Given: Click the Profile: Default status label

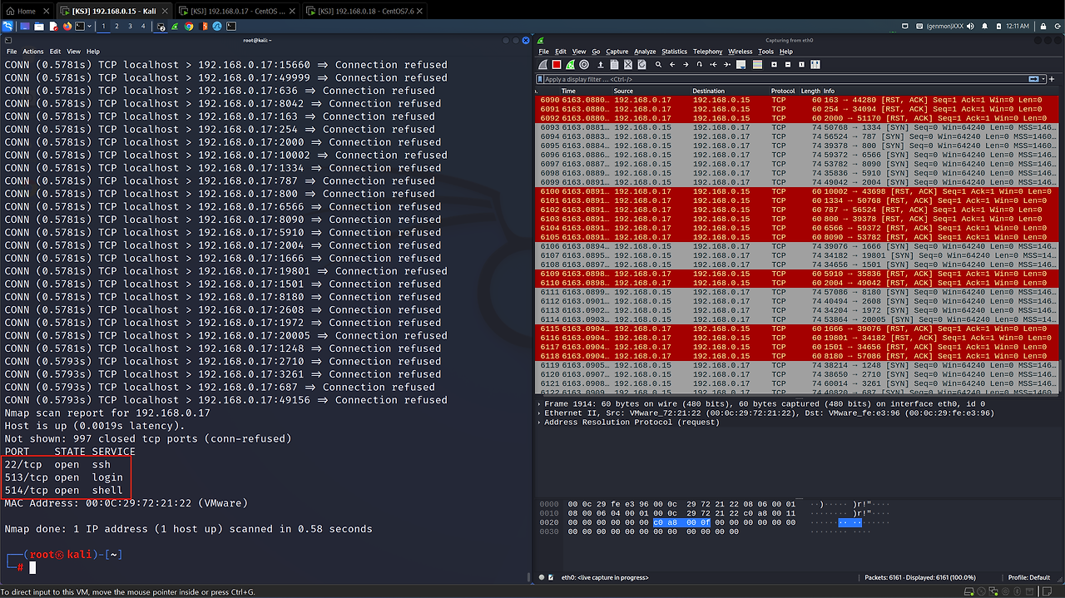Looking at the screenshot, I should click(x=1028, y=577).
